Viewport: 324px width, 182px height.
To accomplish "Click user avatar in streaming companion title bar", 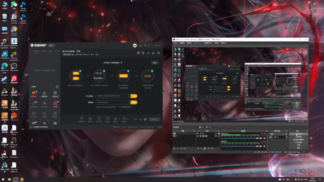I will [x=135, y=45].
